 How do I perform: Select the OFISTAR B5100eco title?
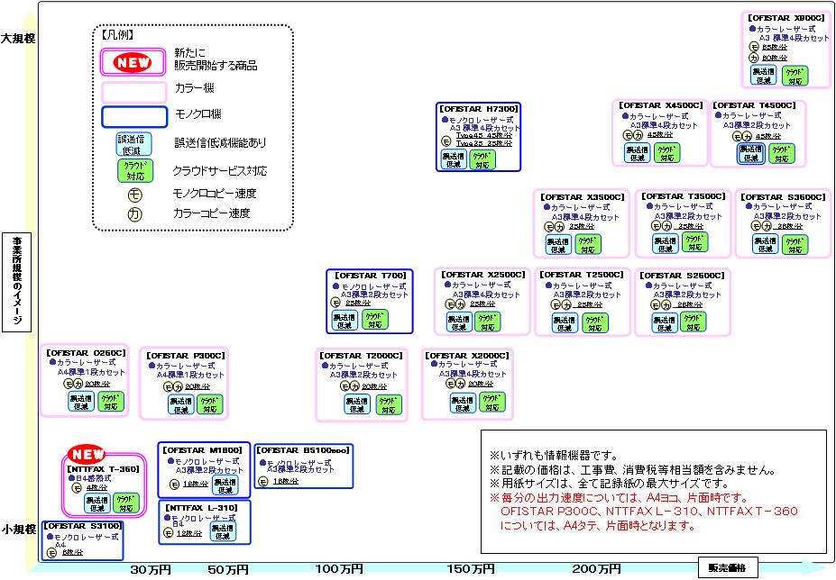click(x=303, y=450)
